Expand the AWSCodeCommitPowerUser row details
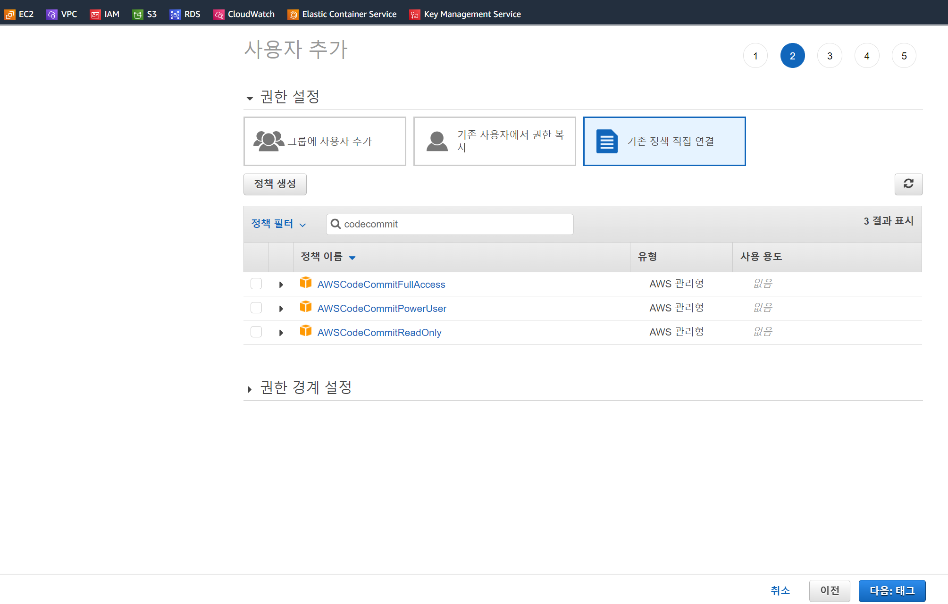Viewport: 948px width, 604px height. pyautogui.click(x=281, y=309)
